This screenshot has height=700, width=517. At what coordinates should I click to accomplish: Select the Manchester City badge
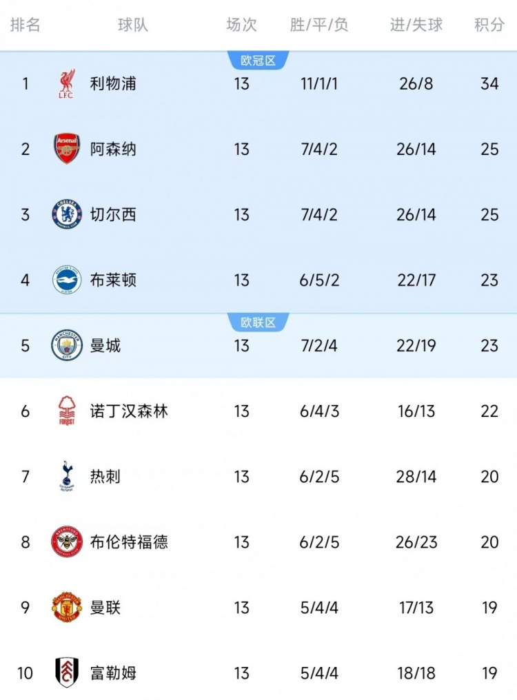(67, 345)
